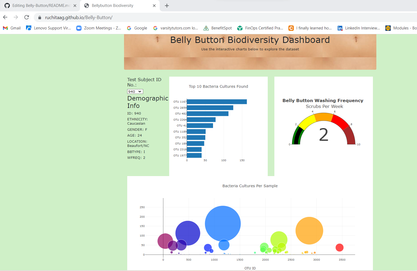This screenshot has height=271, width=417.
Task: Click the browser back arrow
Action: pos(5,17)
